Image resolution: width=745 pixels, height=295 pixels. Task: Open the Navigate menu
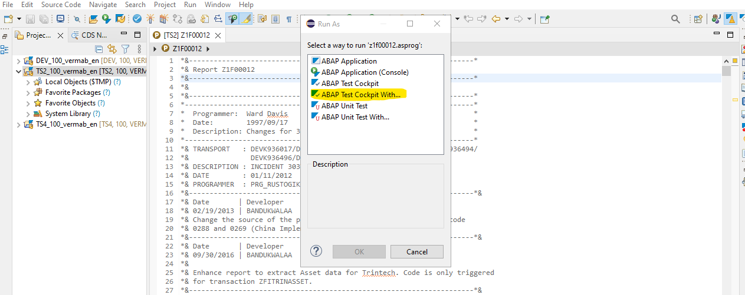point(103,4)
